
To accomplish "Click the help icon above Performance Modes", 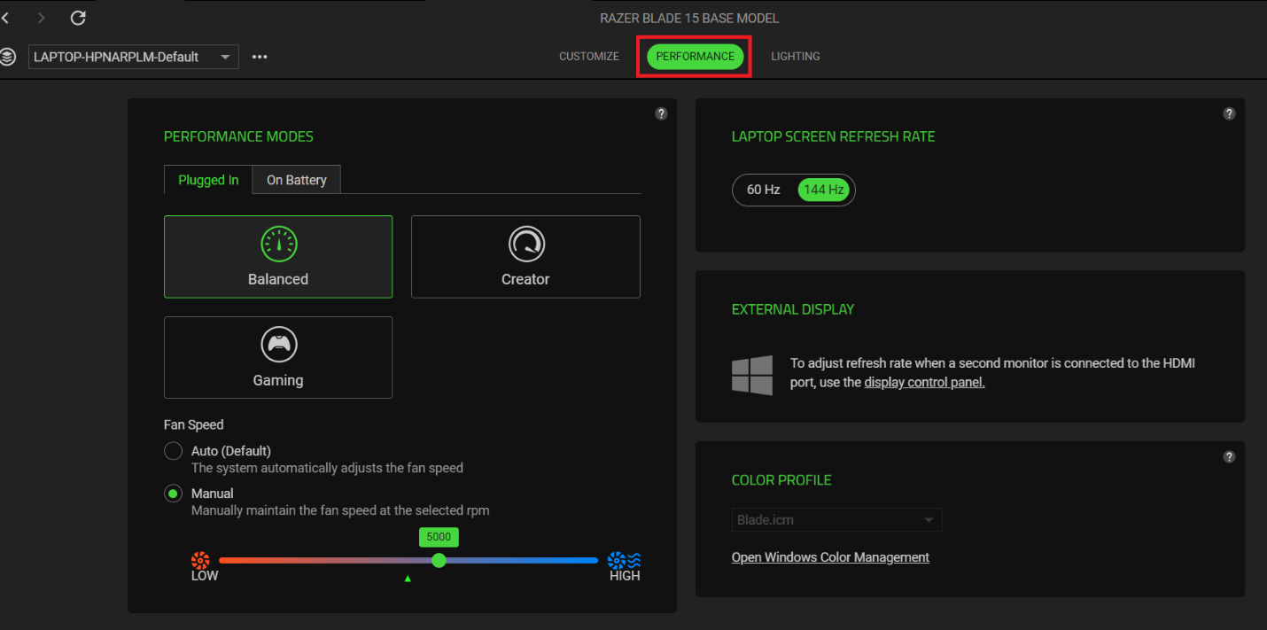I will [661, 113].
